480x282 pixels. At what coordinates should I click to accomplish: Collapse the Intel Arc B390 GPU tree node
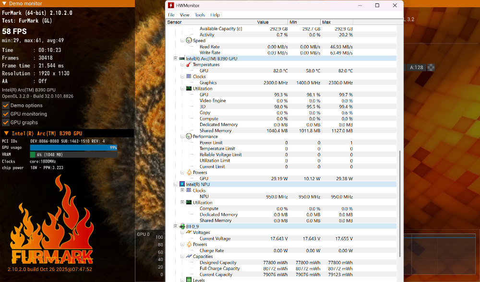click(175, 59)
